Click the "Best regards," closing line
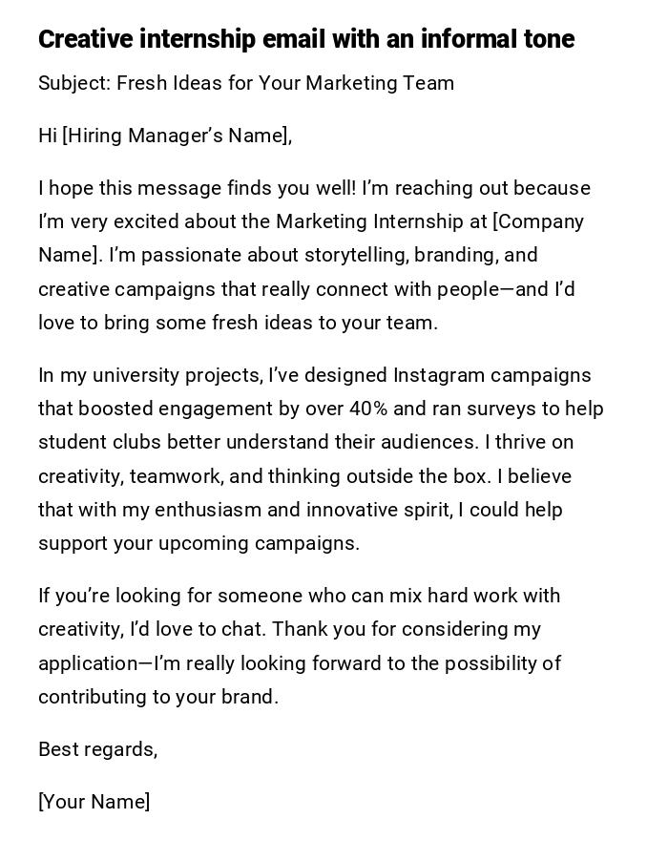This screenshot has height=861, width=668. pyautogui.click(x=97, y=749)
